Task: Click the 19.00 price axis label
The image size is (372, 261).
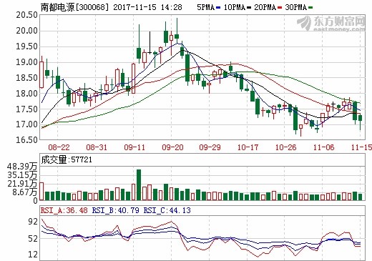Action: pos(27,62)
